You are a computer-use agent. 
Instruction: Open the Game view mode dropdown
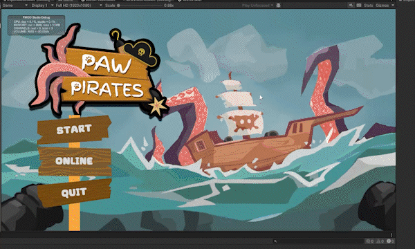pyautogui.click(x=15, y=6)
